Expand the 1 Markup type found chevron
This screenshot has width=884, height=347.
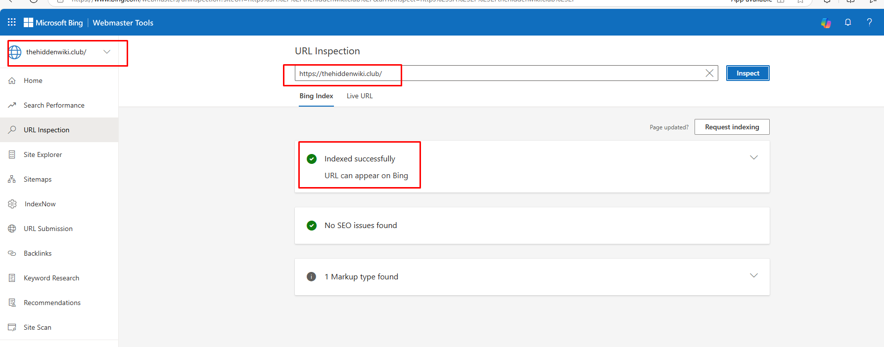(x=754, y=275)
